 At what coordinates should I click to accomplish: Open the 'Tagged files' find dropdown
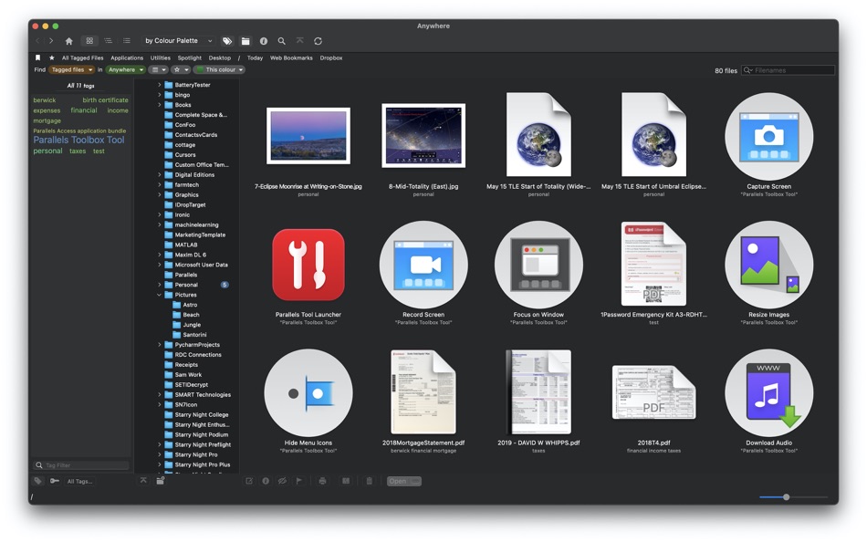(x=71, y=69)
